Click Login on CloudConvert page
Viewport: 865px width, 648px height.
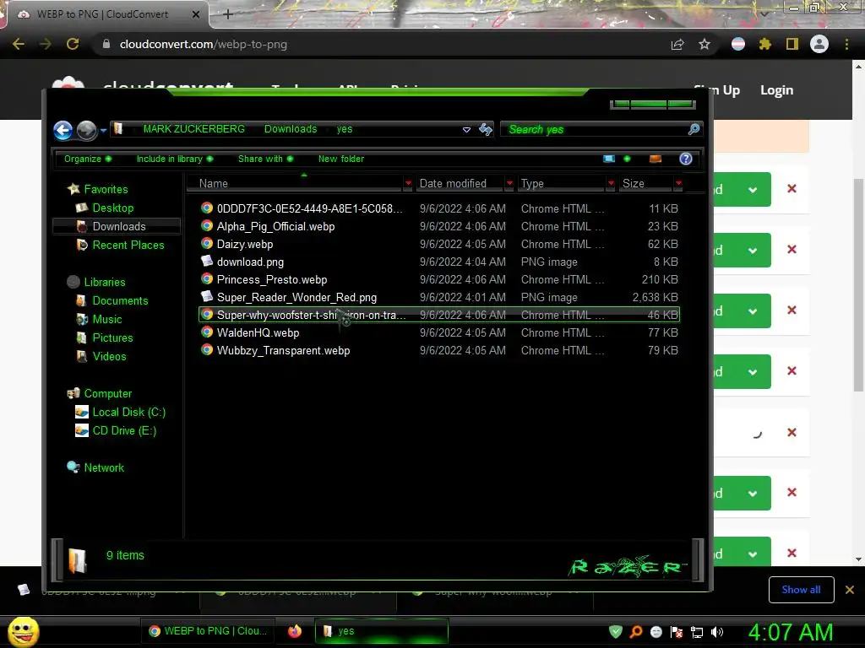tap(777, 90)
